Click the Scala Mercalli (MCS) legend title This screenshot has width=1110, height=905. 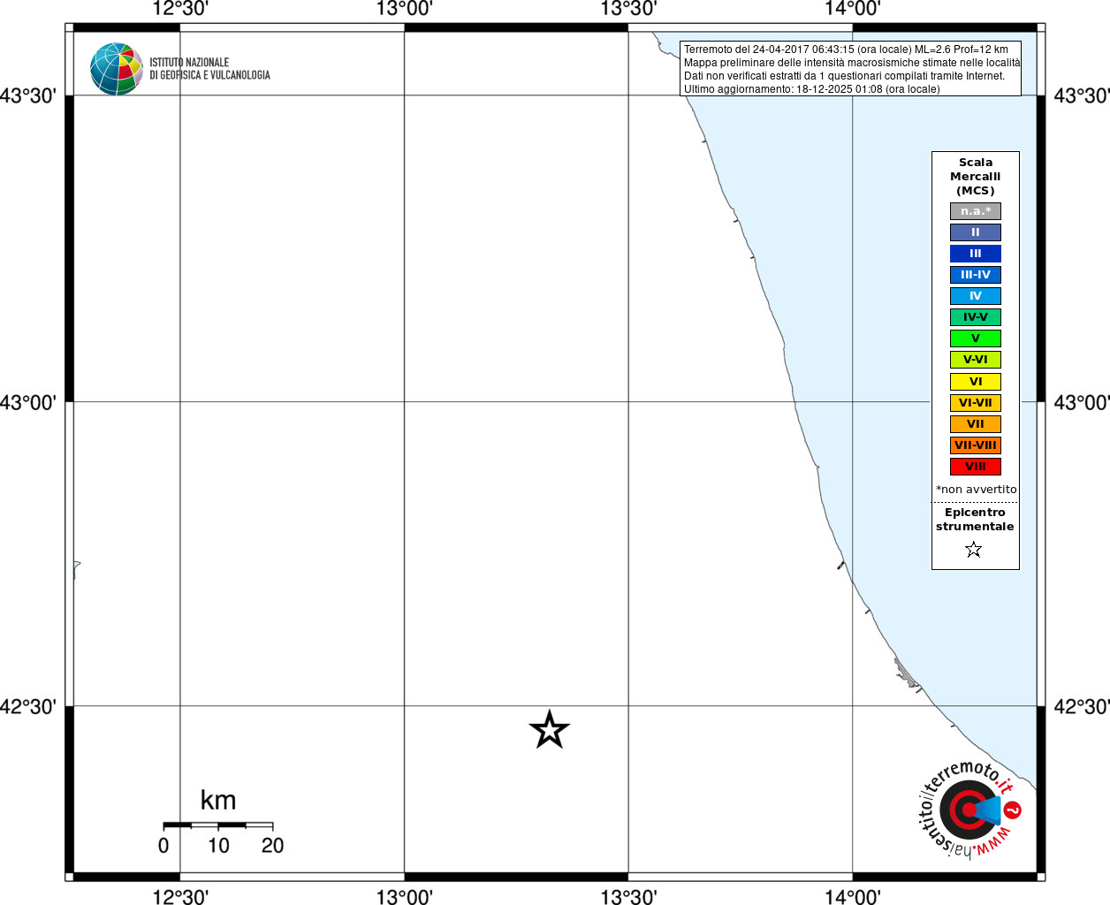coord(976,177)
